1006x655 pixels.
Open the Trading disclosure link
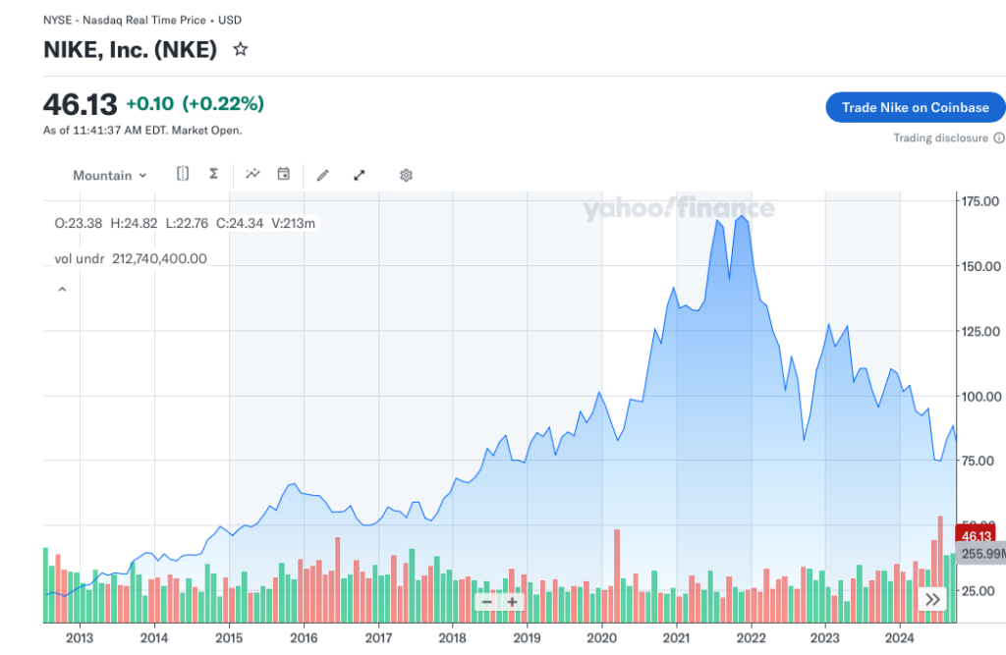click(x=940, y=138)
